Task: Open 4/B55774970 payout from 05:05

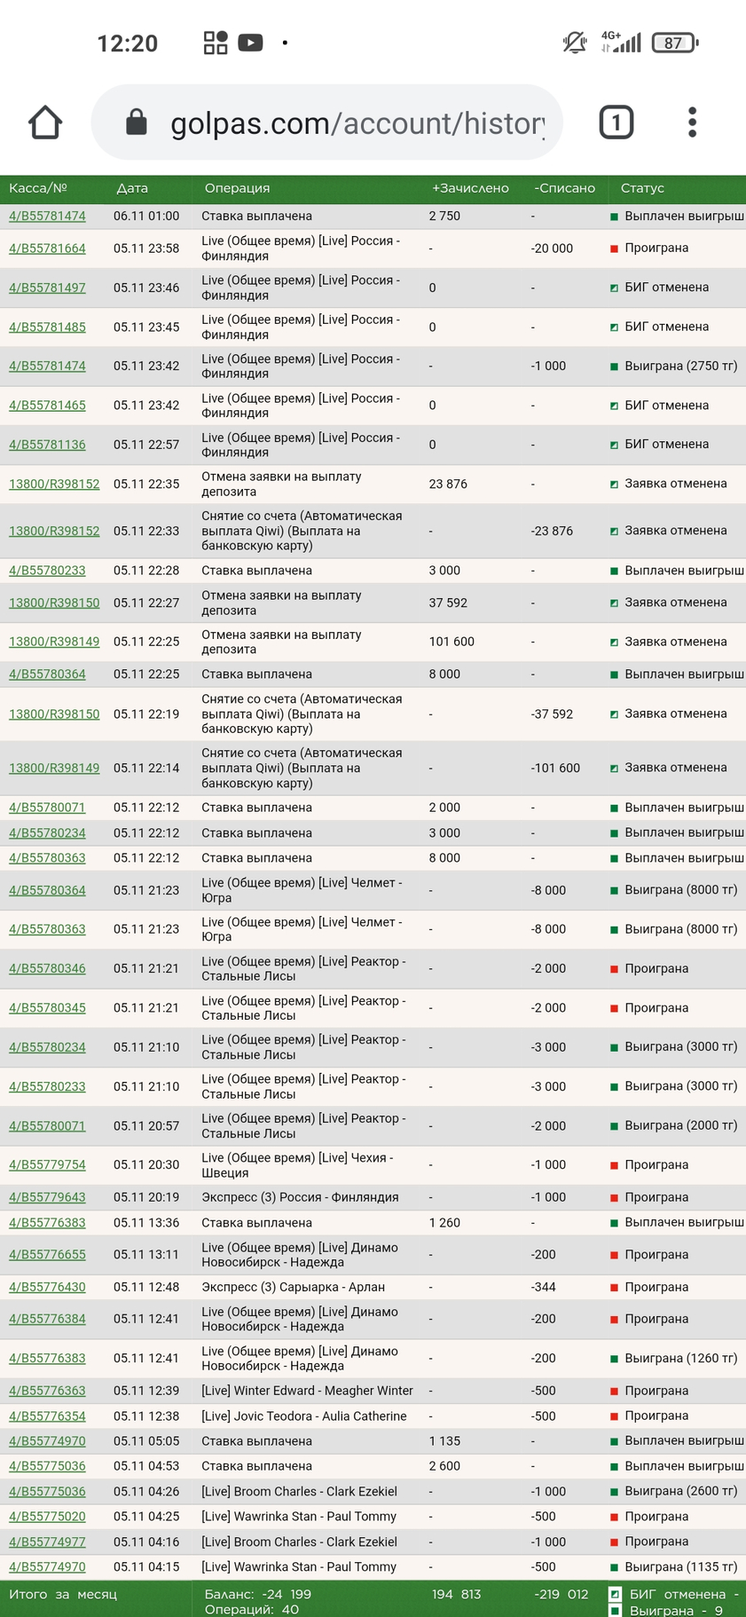Action: pyautogui.click(x=47, y=1441)
